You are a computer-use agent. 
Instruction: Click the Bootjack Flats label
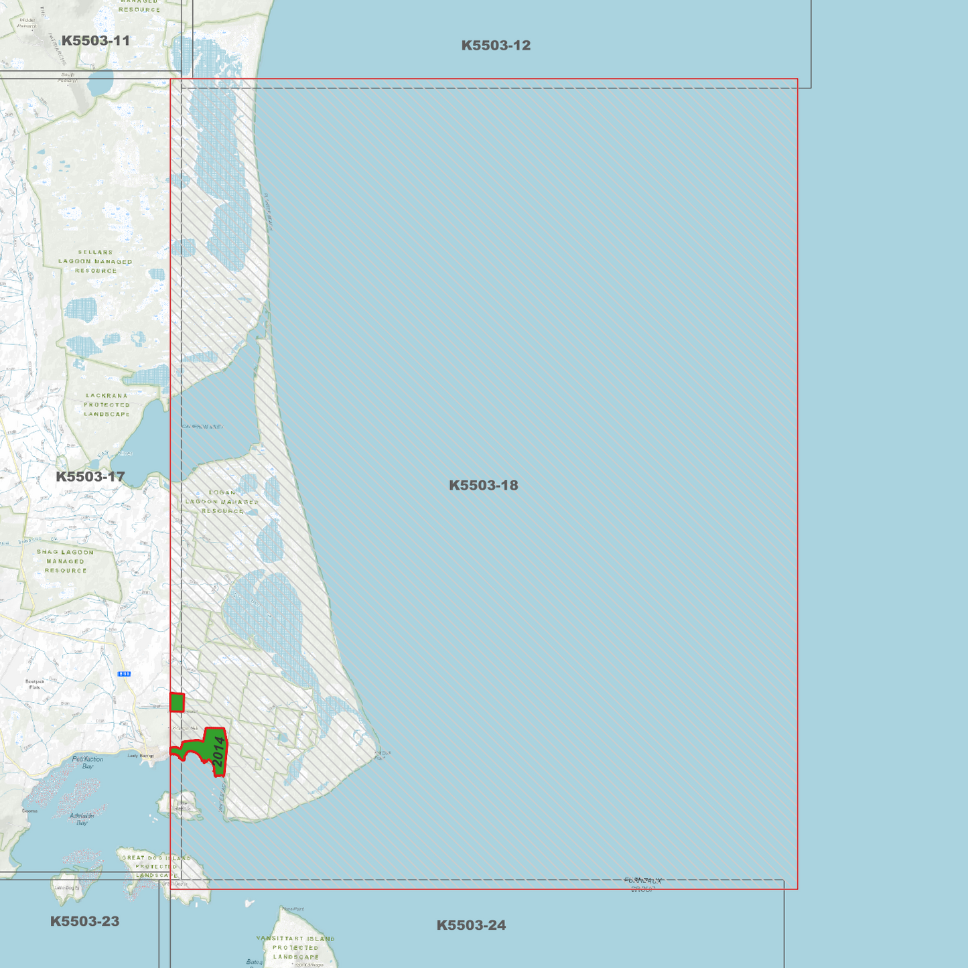35,685
